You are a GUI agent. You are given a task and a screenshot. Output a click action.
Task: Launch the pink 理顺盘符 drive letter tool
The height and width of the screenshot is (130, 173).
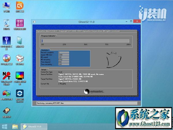pos(20,25)
